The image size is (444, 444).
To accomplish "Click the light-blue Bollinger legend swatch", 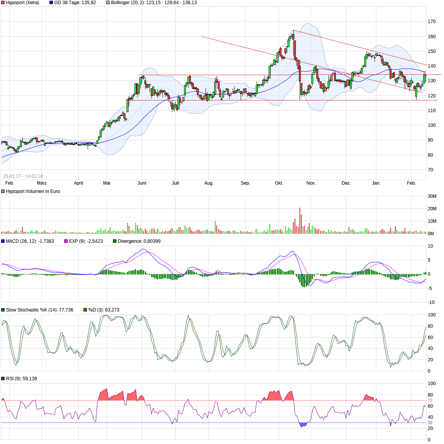I will [x=108, y=3].
